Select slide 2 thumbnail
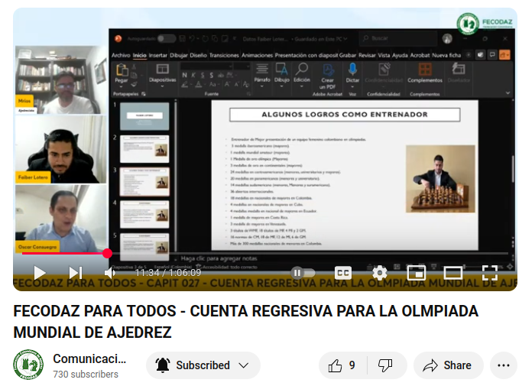522x386 pixels. click(x=144, y=148)
